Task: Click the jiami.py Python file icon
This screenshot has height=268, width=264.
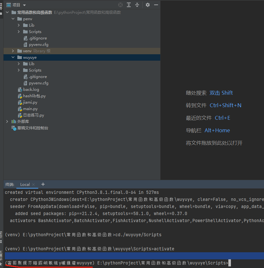Action: [x=20, y=102]
